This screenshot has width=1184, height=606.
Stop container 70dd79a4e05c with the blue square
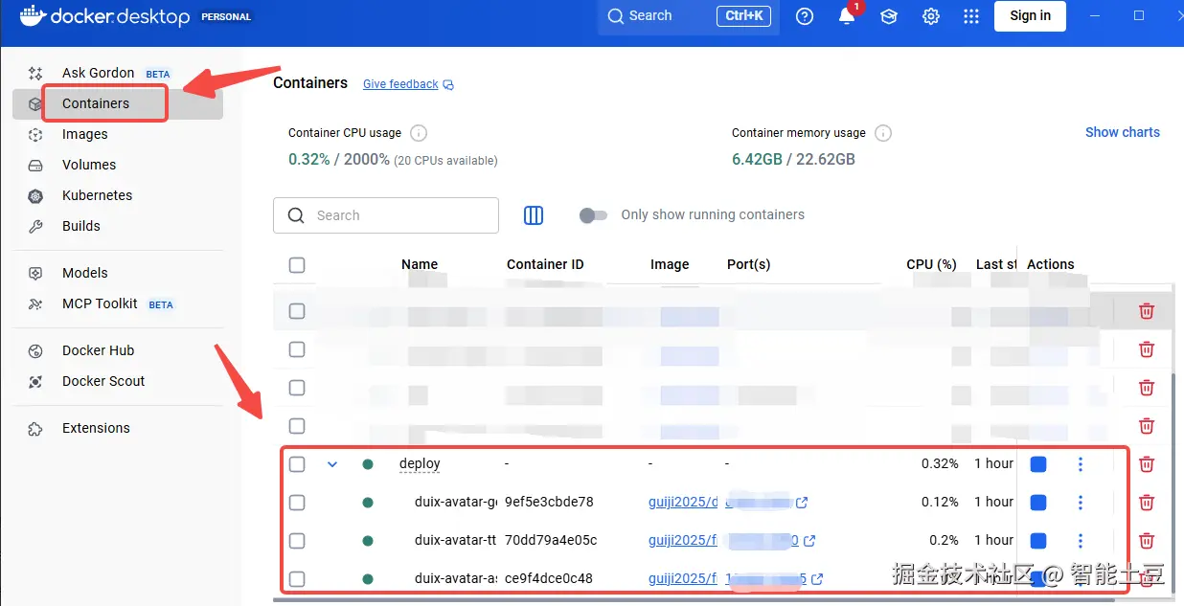tap(1038, 541)
